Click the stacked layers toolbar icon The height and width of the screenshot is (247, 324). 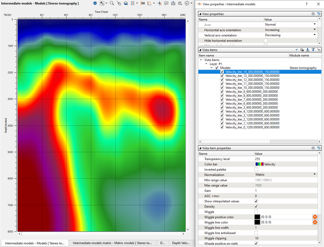(x=126, y=3)
